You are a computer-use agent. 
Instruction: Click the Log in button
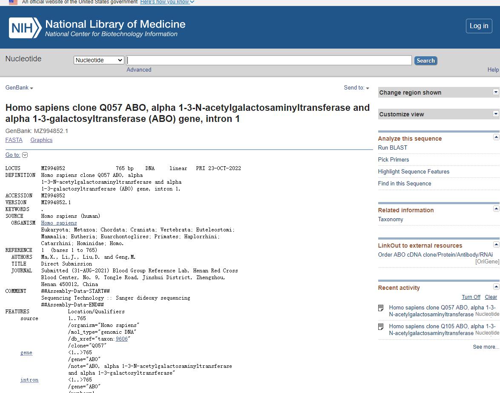pyautogui.click(x=479, y=26)
